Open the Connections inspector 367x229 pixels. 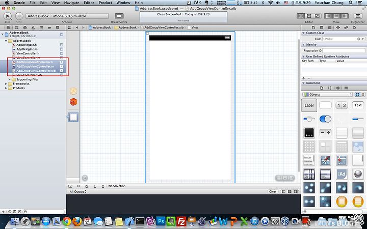(354, 27)
